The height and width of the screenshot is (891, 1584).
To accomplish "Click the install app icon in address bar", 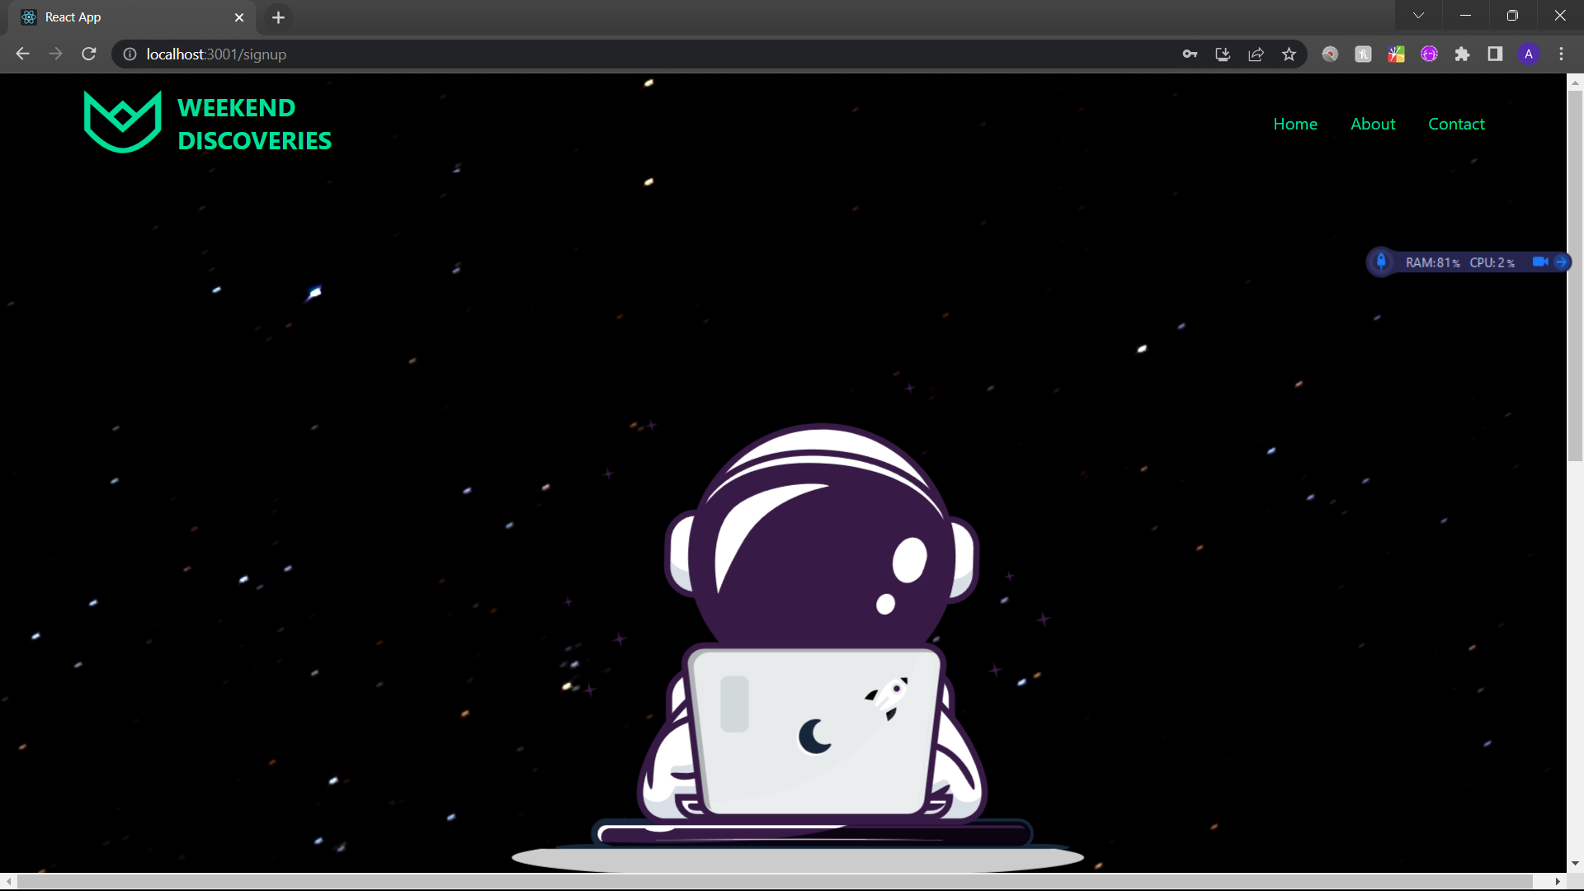I will pyautogui.click(x=1223, y=54).
